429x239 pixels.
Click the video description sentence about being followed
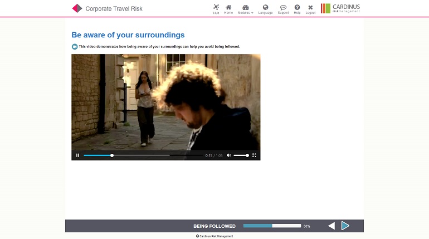[159, 47]
